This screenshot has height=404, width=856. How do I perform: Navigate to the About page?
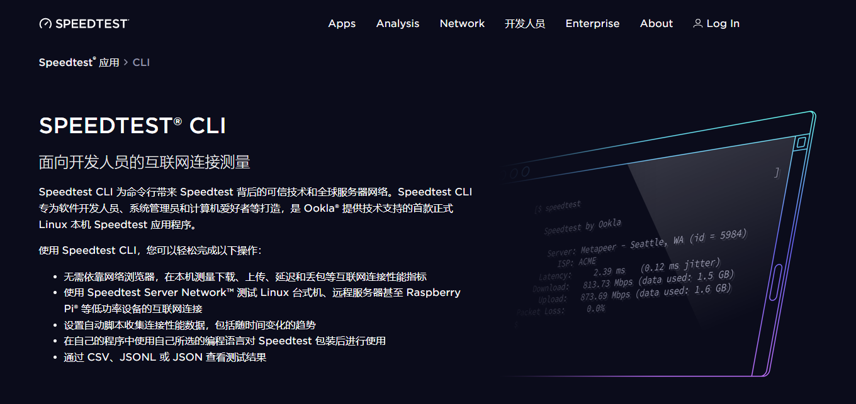(x=656, y=24)
